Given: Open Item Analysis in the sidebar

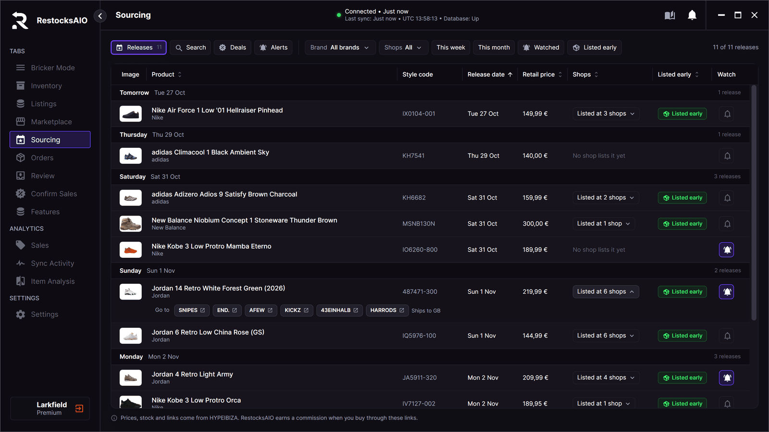Looking at the screenshot, I should click(50, 281).
